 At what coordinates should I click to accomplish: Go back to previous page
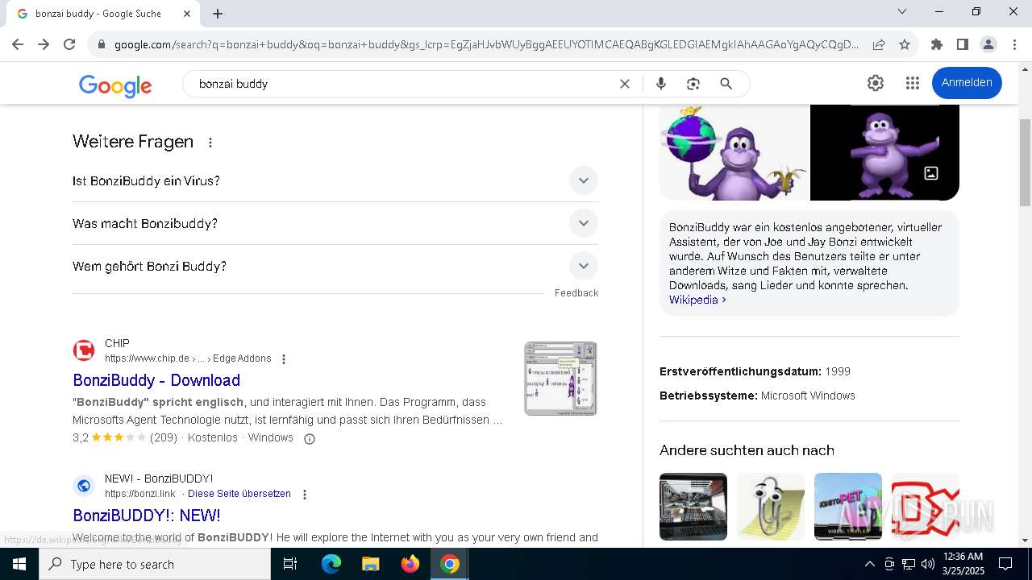click(x=18, y=44)
